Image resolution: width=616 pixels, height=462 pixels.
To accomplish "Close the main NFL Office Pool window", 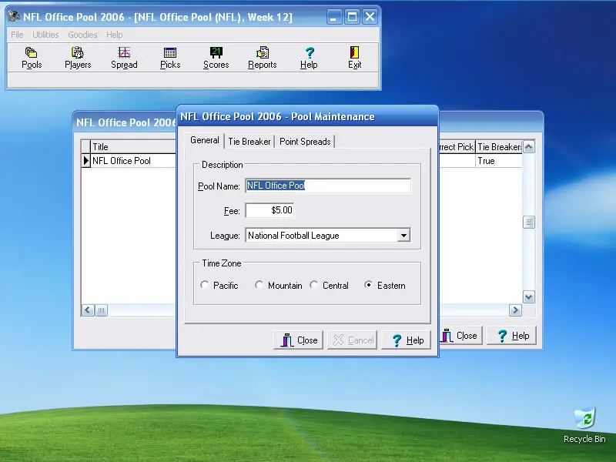I will pyautogui.click(x=370, y=17).
